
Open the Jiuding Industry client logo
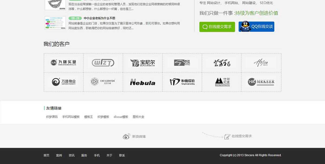(64, 63)
